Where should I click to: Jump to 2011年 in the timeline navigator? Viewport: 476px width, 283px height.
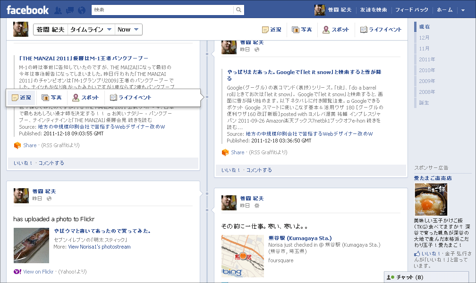427,59
